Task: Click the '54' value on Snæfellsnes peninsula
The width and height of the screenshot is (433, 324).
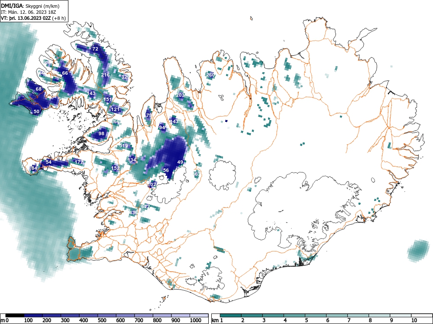Action: tap(48, 162)
